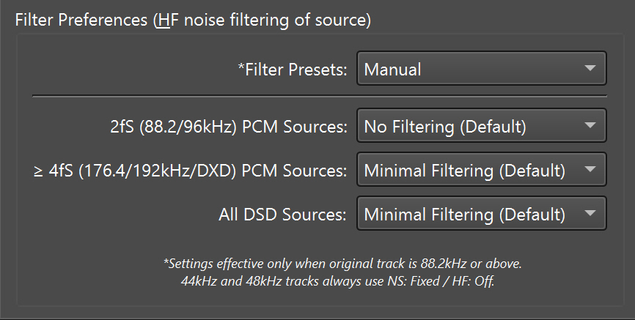
Task: Open the ≥ 4fS PCM Sources dropdown arrow
Action: 590,171
